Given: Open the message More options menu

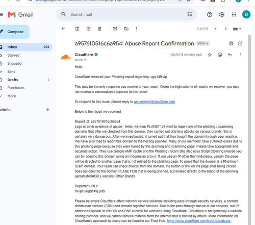Looking at the screenshot, I should (240, 55).
